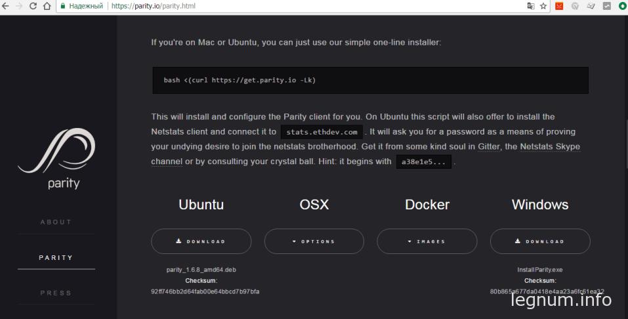Download the Windows installer

pyautogui.click(x=539, y=241)
